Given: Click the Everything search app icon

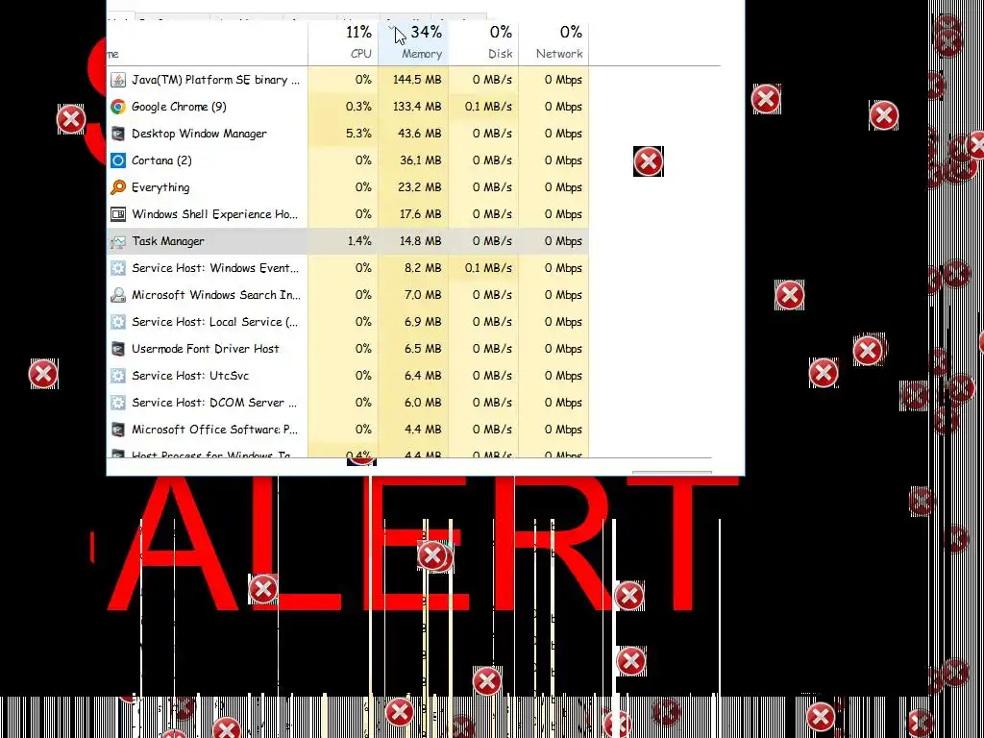Looking at the screenshot, I should coord(118,187).
